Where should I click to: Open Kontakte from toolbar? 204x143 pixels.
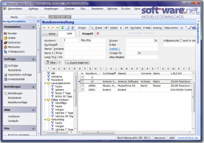pyautogui.click(x=136, y=28)
